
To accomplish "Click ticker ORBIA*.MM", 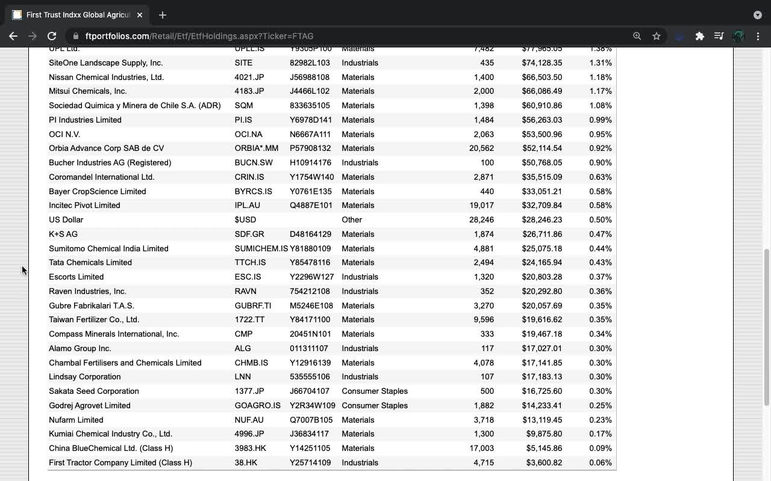I will click(257, 148).
